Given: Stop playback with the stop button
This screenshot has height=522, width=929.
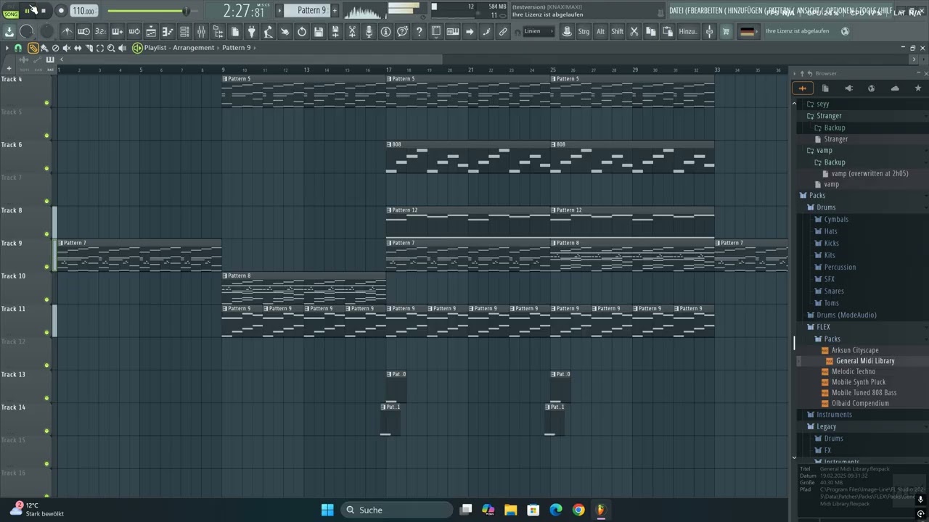Looking at the screenshot, I should (43, 11).
